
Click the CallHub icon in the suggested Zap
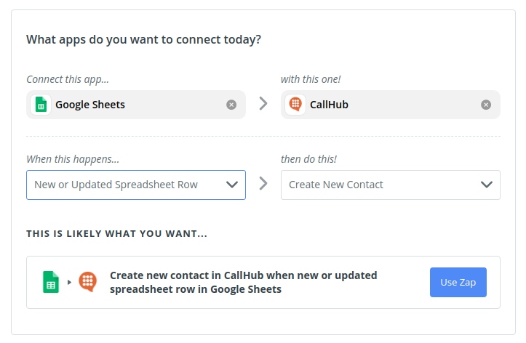[87, 282]
